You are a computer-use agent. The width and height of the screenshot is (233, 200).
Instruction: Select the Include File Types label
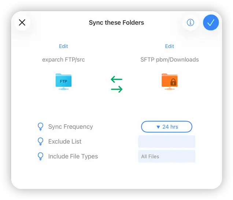pyautogui.click(x=73, y=157)
